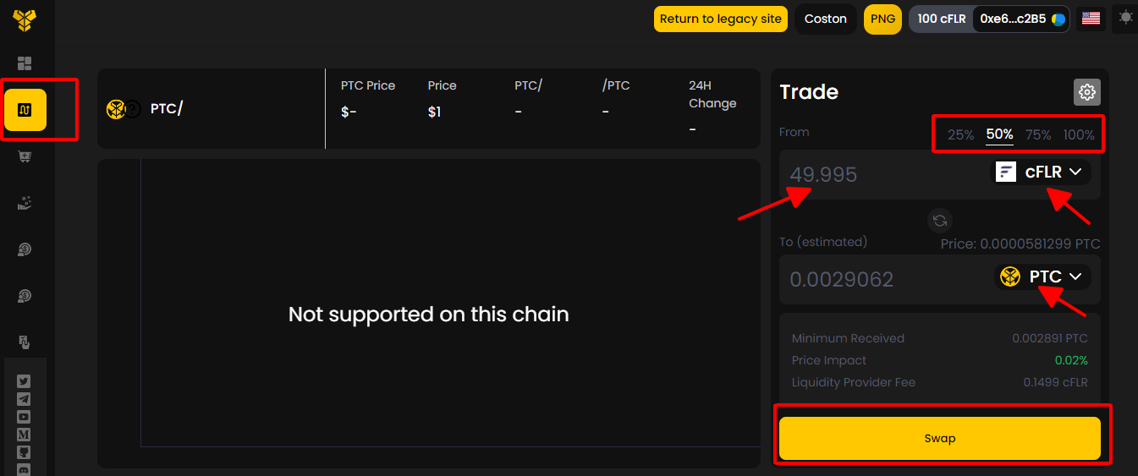Screen dimensions: 1138x476
Task: Select the 100% amount option
Action: [x=1079, y=134]
